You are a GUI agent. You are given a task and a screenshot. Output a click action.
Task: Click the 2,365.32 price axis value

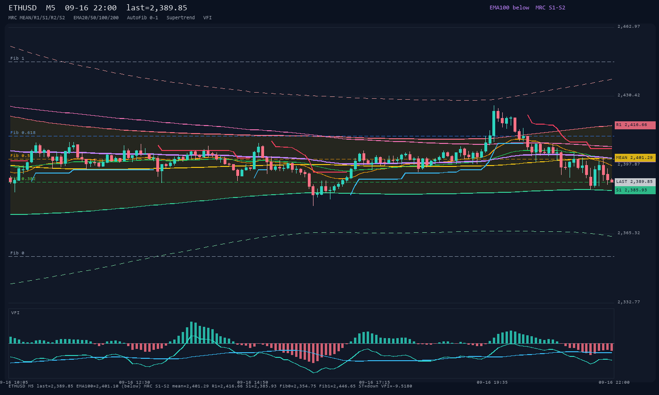click(x=629, y=233)
